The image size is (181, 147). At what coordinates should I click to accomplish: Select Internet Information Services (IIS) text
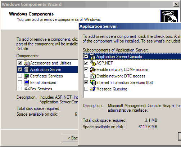pyautogui.click(x=125, y=83)
